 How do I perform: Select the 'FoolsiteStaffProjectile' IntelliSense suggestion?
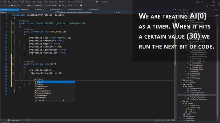click(x=55, y=91)
